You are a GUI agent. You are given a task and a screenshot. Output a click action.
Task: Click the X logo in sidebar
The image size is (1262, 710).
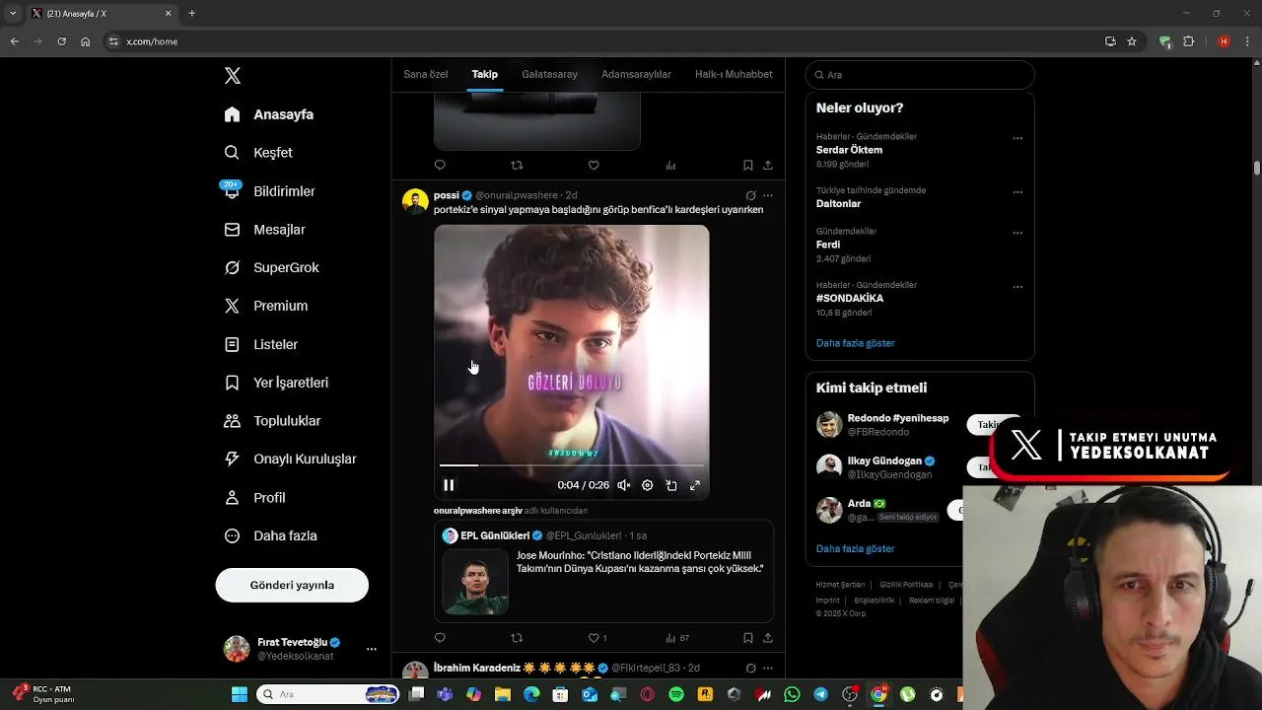(x=233, y=76)
